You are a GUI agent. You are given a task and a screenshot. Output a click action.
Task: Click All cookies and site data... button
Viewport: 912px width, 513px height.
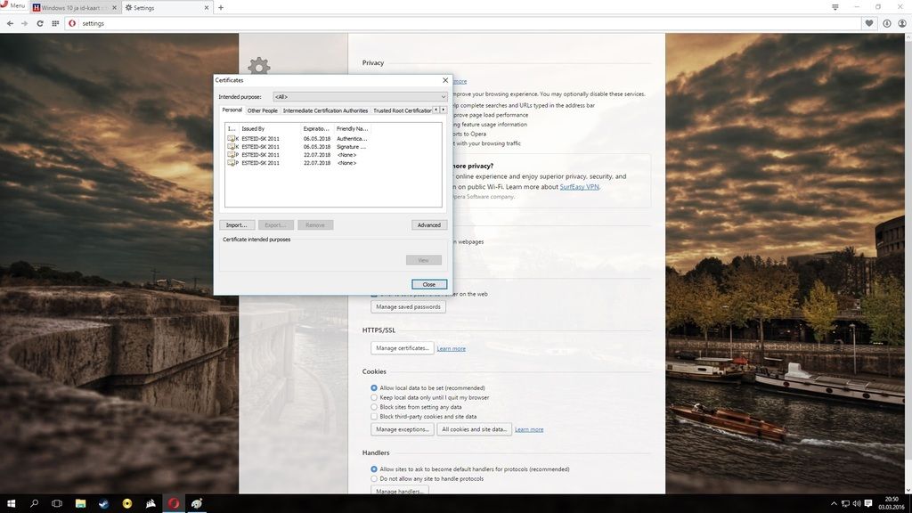474,429
